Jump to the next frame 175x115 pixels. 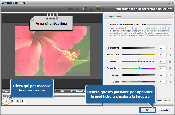[23, 101]
